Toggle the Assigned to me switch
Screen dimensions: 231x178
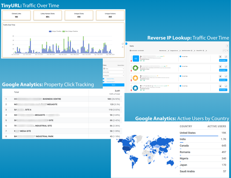[x=180, y=51]
